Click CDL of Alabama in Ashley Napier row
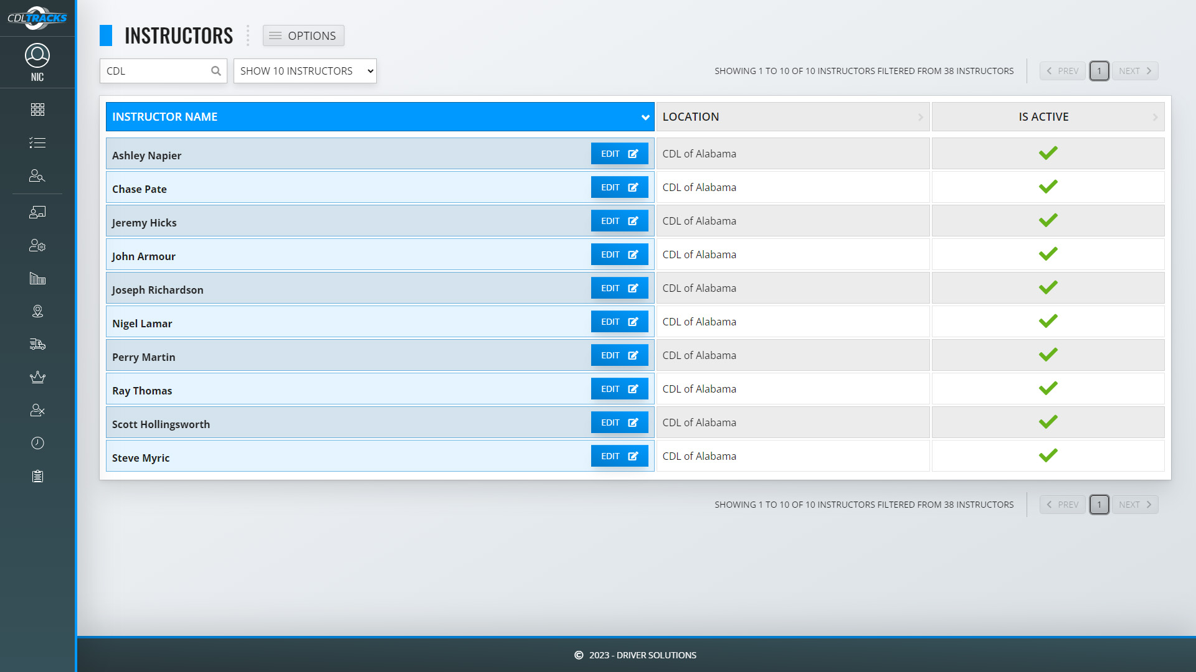The width and height of the screenshot is (1196, 672). pos(699,154)
